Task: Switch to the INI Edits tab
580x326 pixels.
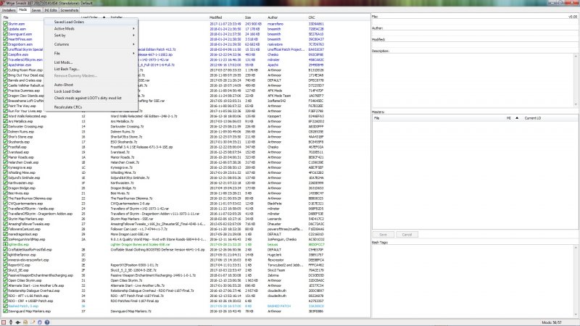Action: tap(51, 10)
